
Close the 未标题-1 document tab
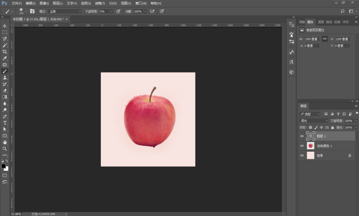[66, 19]
